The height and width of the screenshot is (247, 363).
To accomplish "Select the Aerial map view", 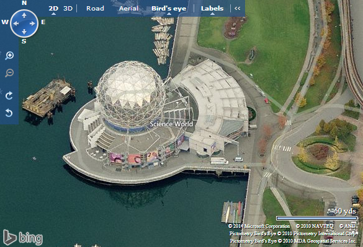I will (128, 9).
